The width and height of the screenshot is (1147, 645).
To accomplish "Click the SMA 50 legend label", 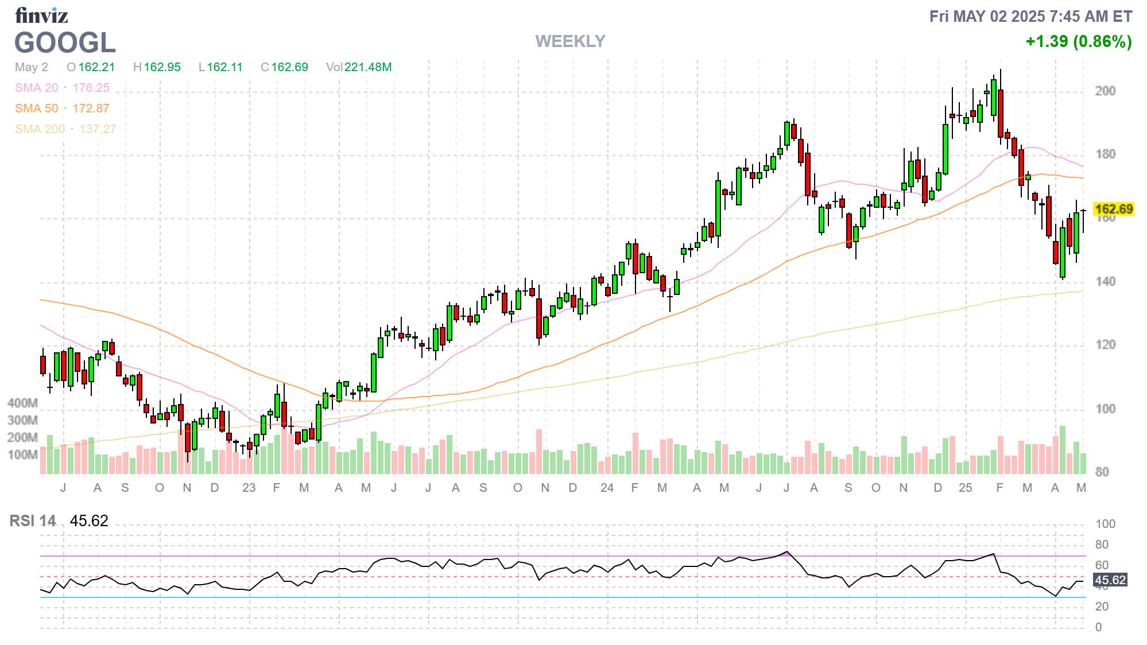I will pos(36,108).
